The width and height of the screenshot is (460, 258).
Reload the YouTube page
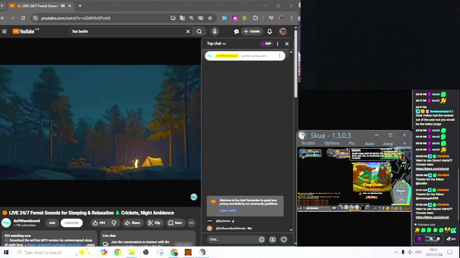pyautogui.click(x=23, y=18)
